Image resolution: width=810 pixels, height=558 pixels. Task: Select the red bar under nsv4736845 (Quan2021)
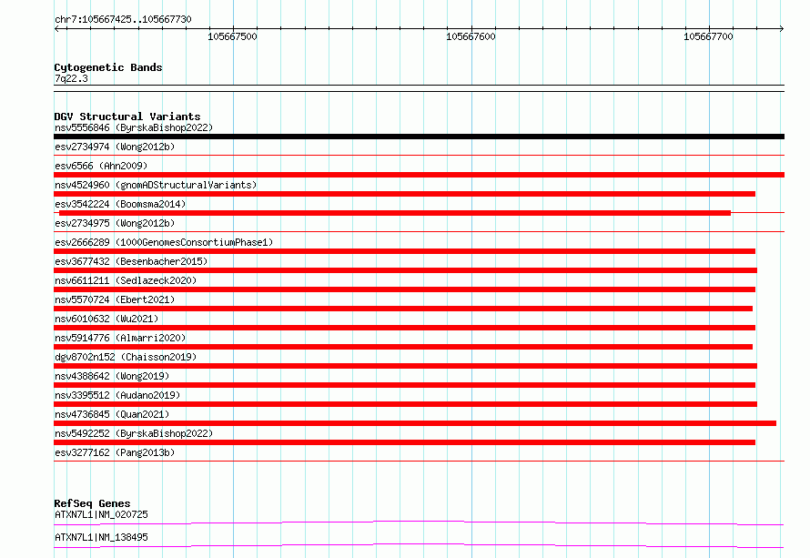(x=415, y=423)
